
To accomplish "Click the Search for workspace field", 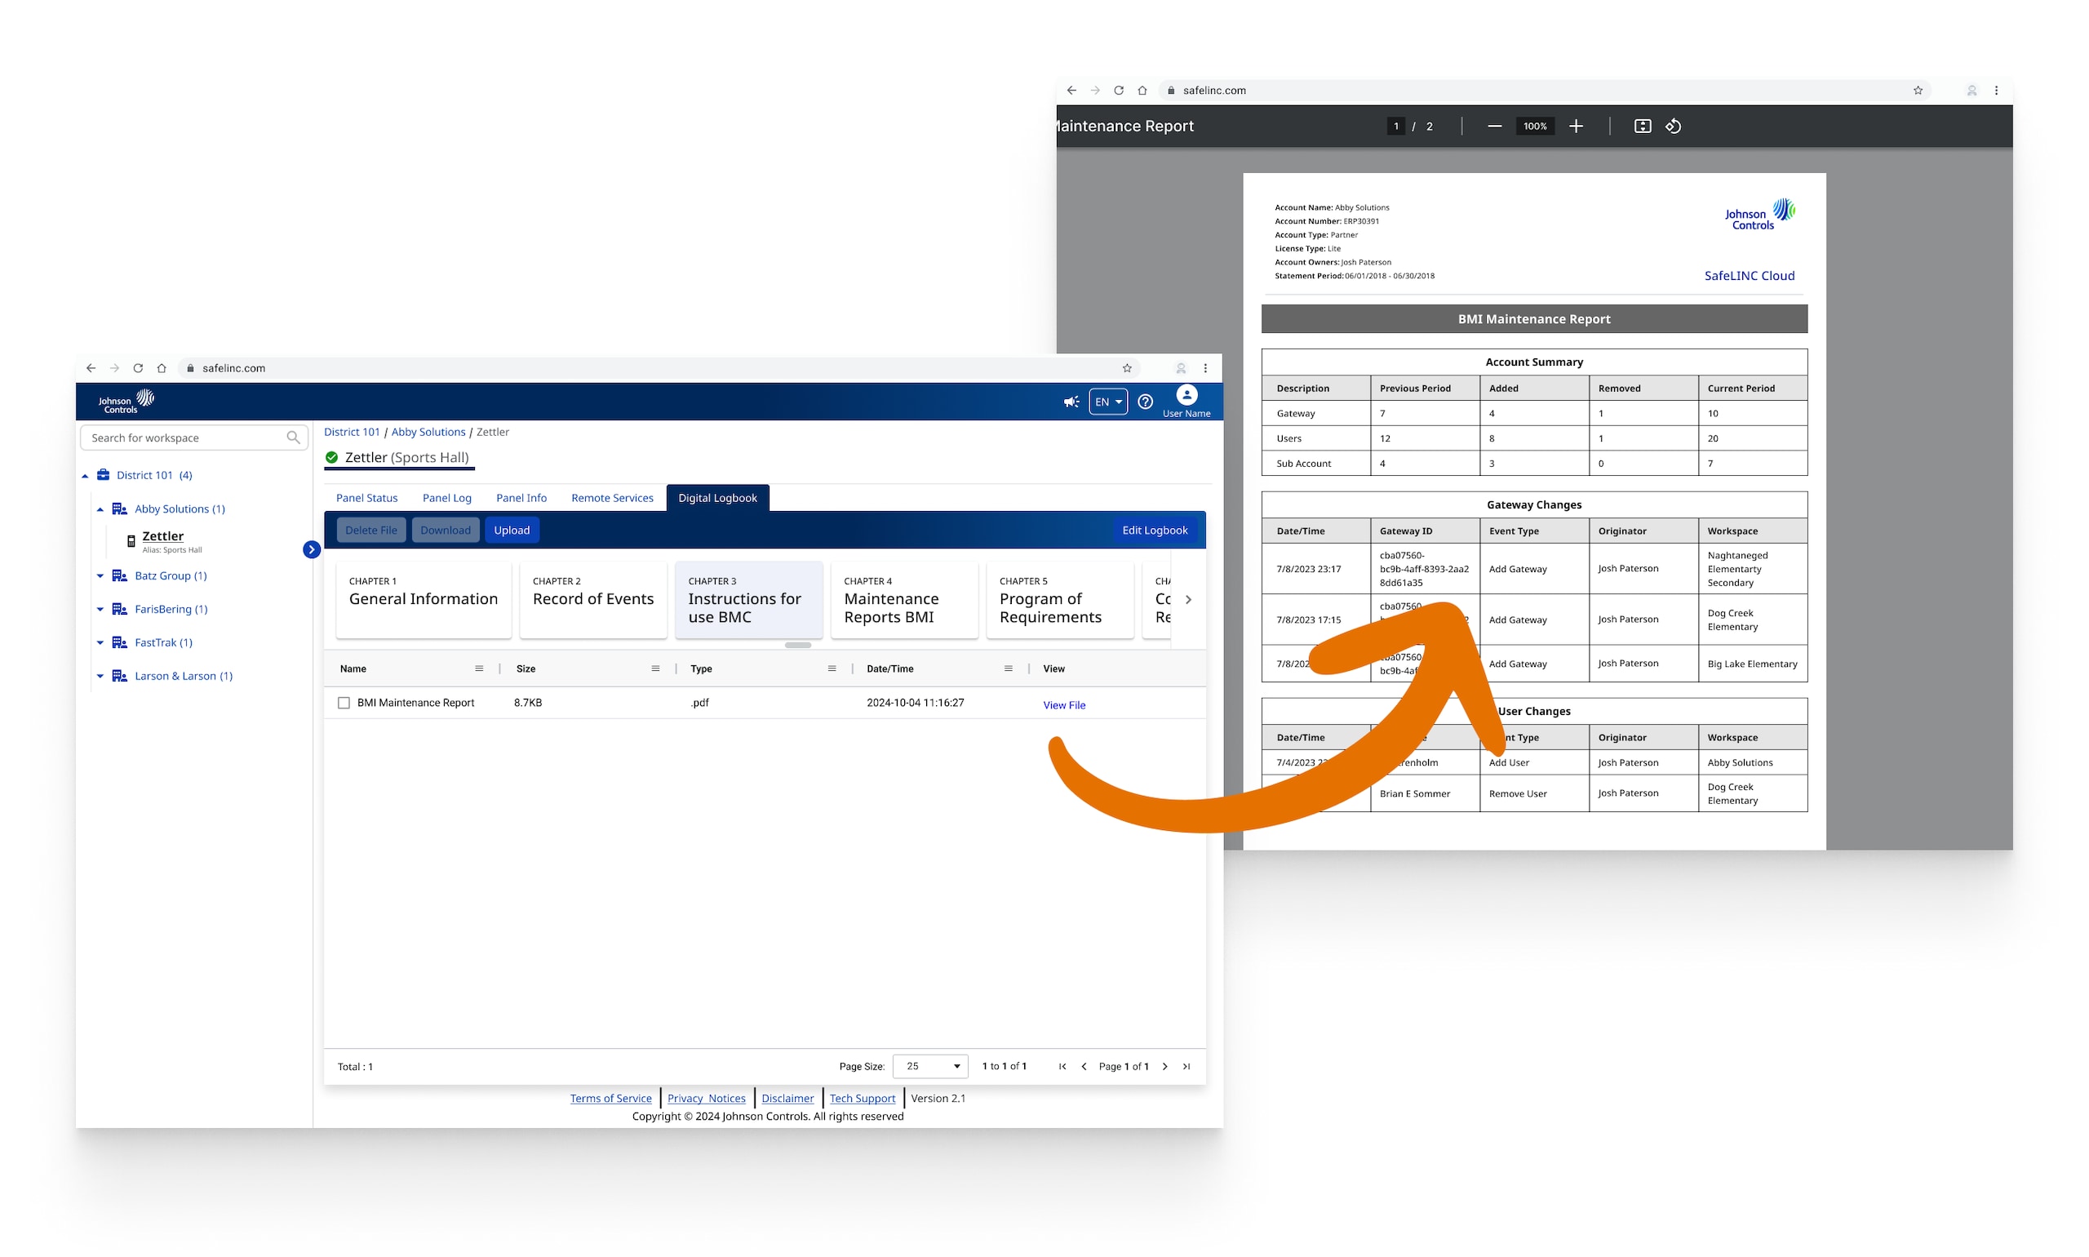I will click(194, 438).
